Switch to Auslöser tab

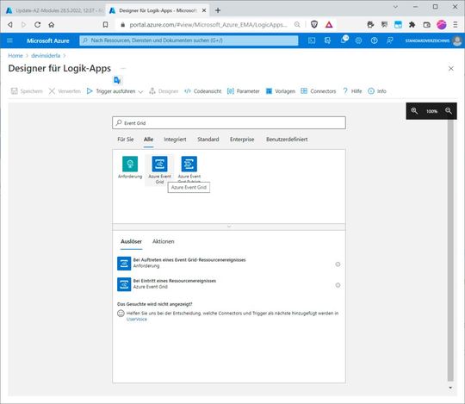pos(132,241)
